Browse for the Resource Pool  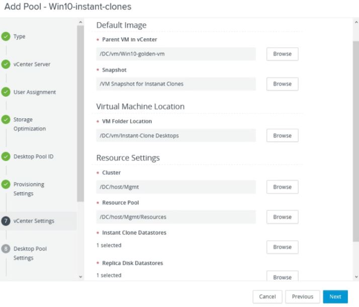[282, 217]
